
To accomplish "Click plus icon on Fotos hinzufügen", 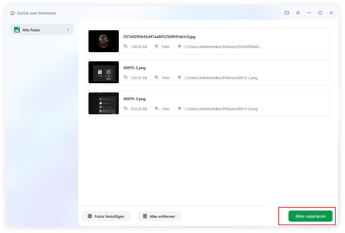I will (90, 216).
